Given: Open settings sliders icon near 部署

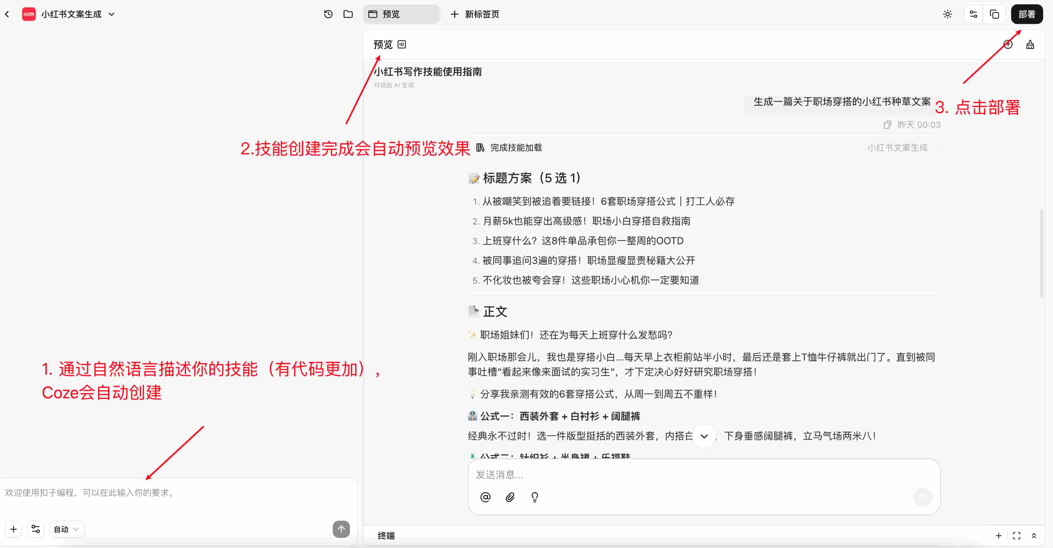Looking at the screenshot, I should (973, 14).
